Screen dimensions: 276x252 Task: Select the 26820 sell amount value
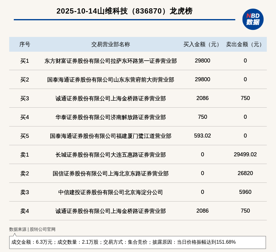coord(245,173)
